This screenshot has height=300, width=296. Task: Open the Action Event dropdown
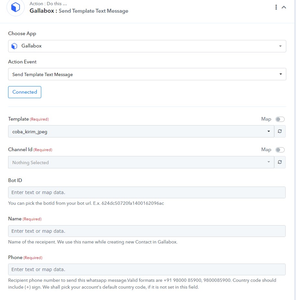pos(147,74)
